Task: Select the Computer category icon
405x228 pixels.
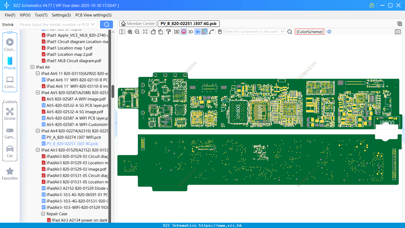Action: [x=10, y=82]
